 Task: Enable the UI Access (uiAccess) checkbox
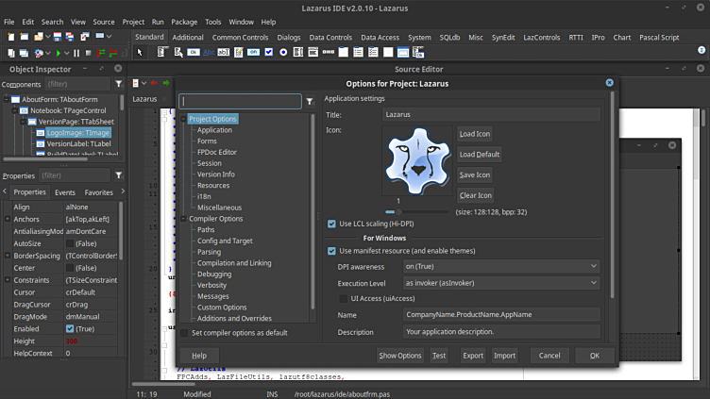pyautogui.click(x=343, y=298)
